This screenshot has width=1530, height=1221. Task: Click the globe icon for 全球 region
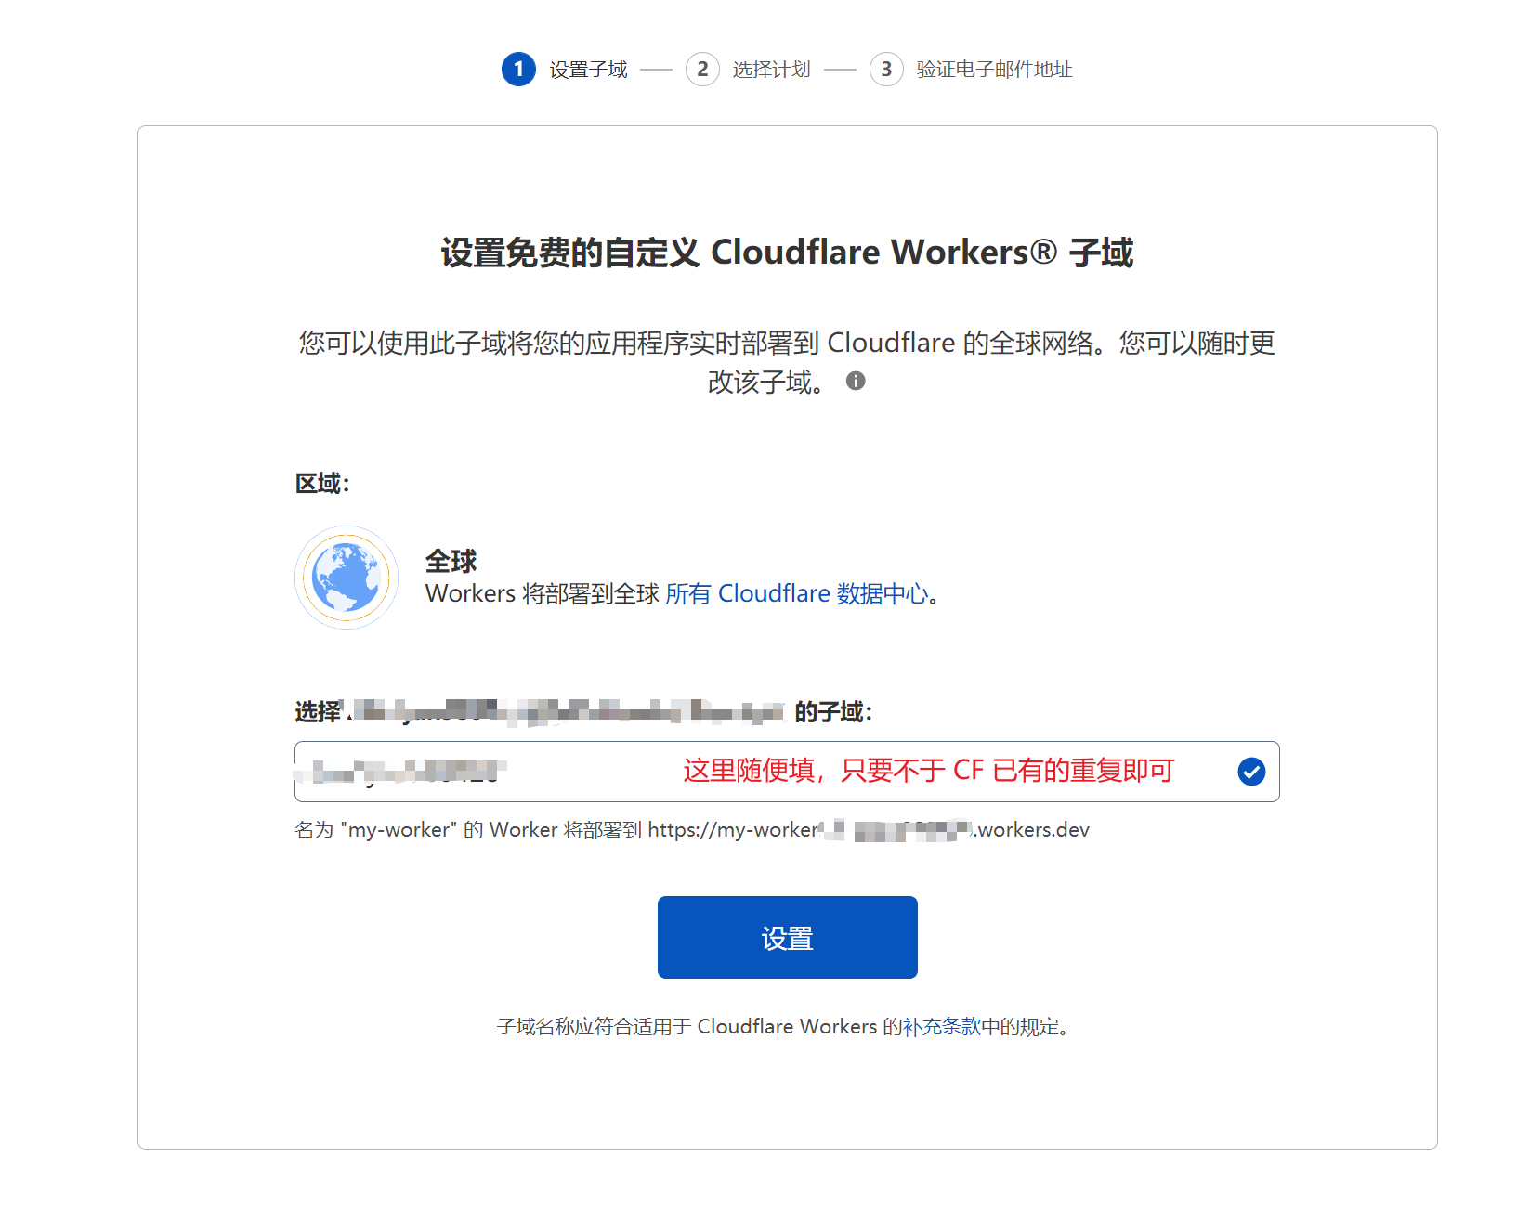click(x=347, y=578)
